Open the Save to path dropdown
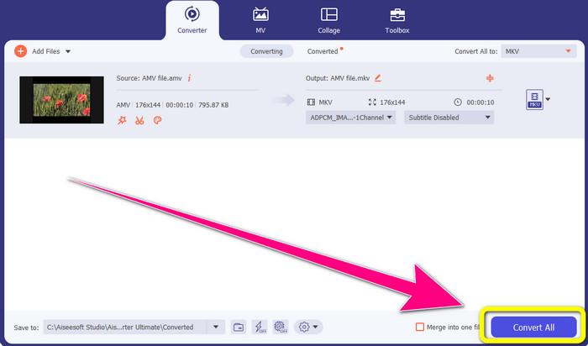The height and width of the screenshot is (346, 588). (217, 327)
